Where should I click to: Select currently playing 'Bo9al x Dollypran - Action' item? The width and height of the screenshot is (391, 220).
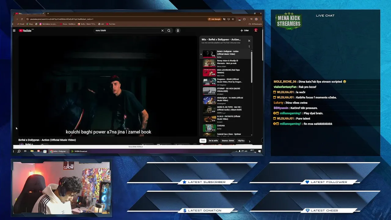point(225,54)
